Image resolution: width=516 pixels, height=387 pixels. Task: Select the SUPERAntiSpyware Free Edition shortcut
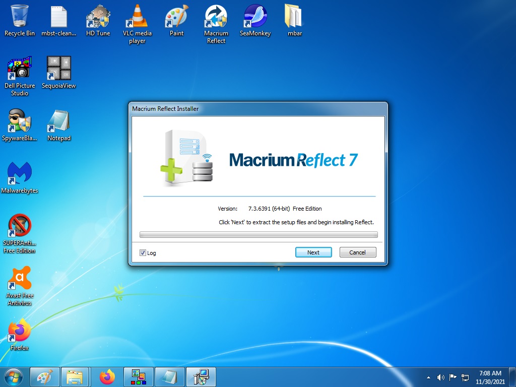tap(20, 234)
